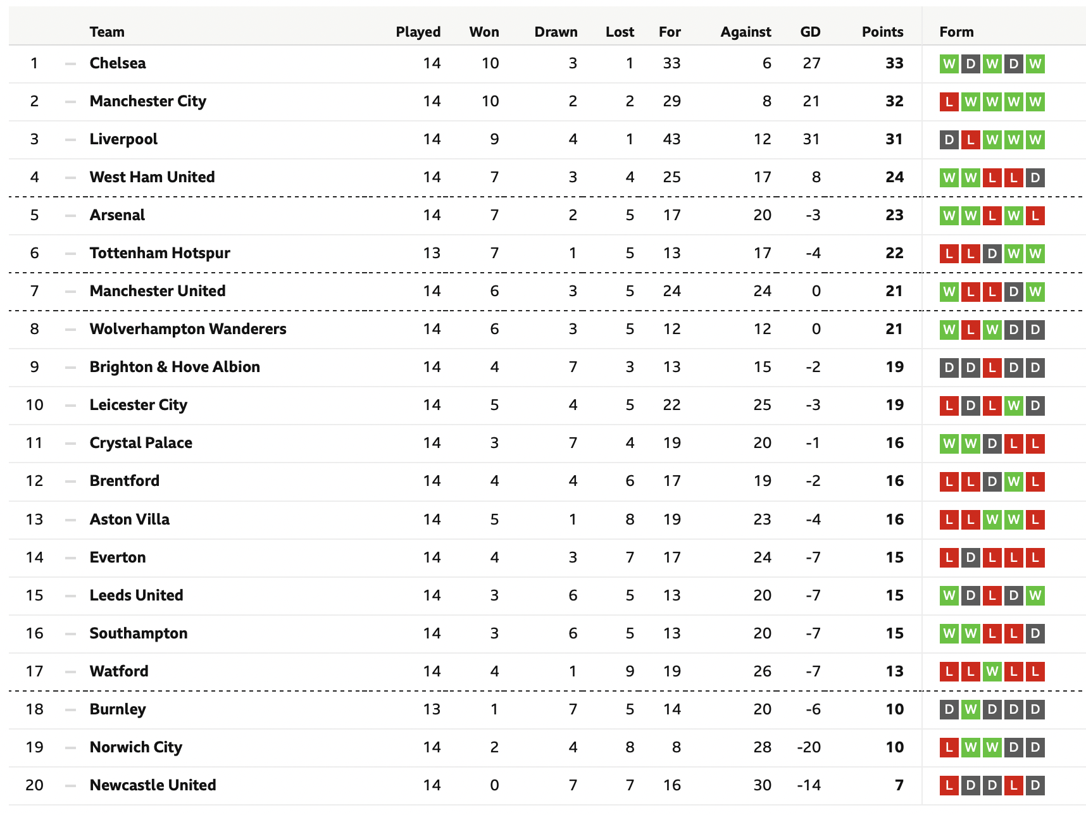The width and height of the screenshot is (1086, 815).
Task: Click Newcastle United's first L form badge
Action: pos(949,785)
